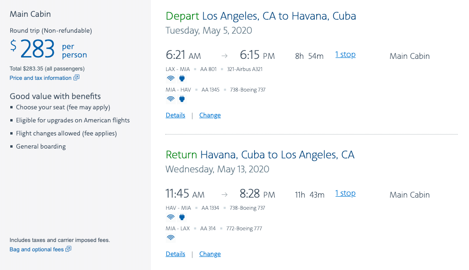Click the power outlet icon under LAX - MIA flight

pos(182,78)
